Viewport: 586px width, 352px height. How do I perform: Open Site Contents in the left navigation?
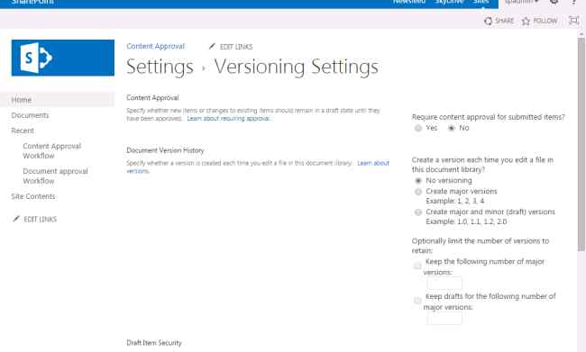point(32,196)
